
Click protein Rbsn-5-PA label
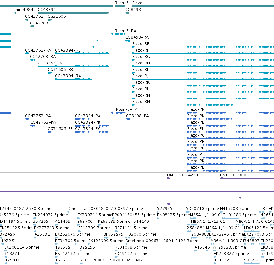pos(127,109)
